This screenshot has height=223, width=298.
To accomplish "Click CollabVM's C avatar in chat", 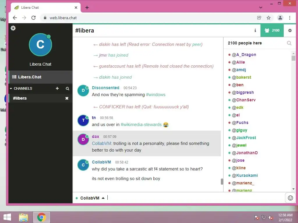I will point(83,165).
